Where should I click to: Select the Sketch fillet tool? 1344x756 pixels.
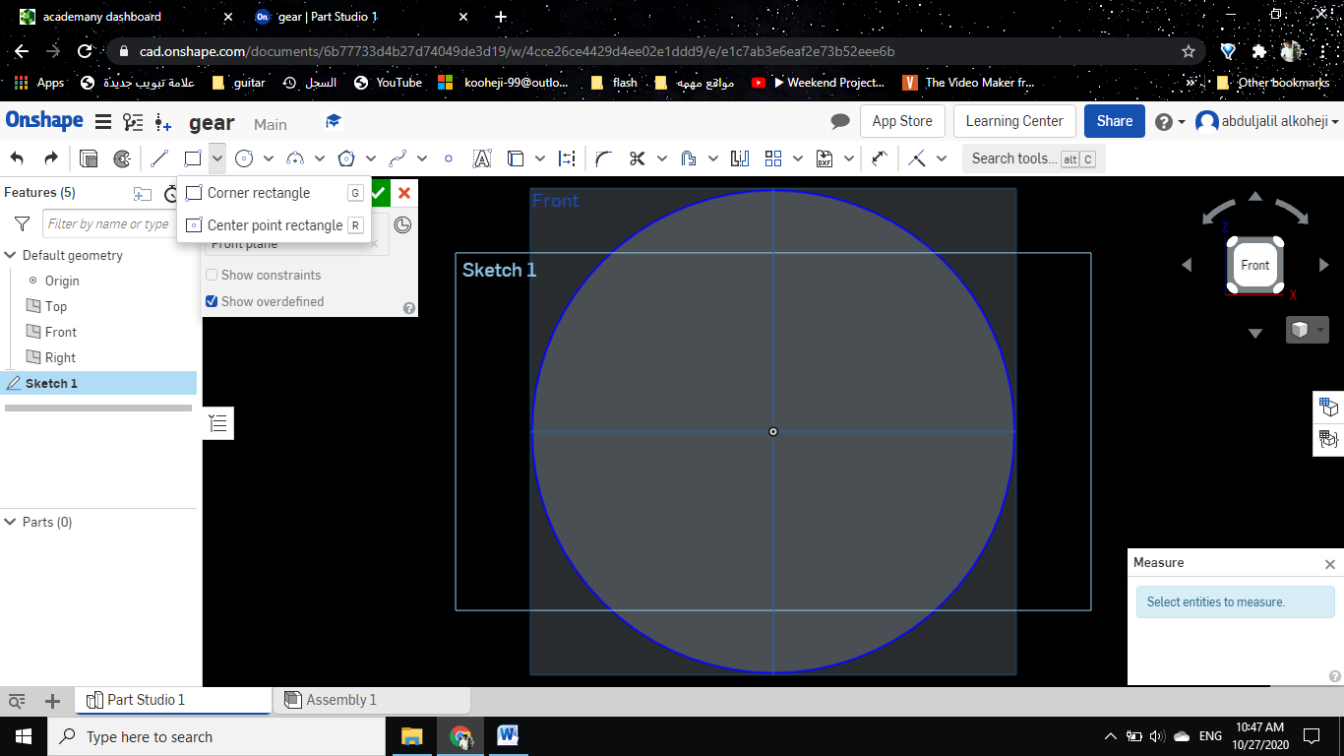pos(603,158)
